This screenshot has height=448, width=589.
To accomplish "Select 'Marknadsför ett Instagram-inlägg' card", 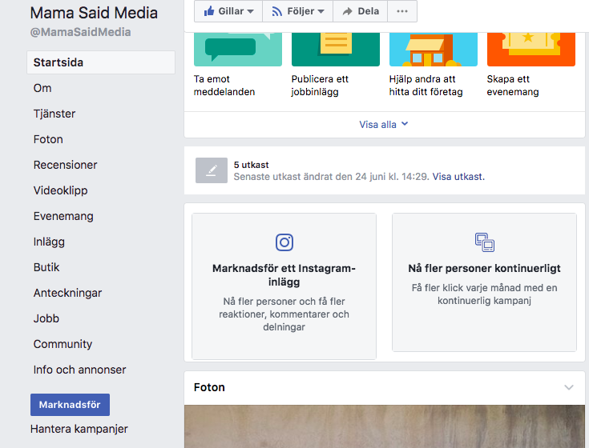I will coord(284,286).
